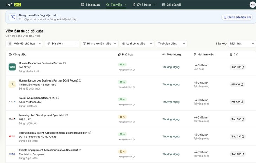Click the Công việc column header
The width and height of the screenshot is (256, 163).
18,54
